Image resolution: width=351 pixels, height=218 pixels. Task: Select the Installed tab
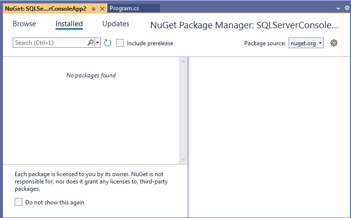pos(69,24)
